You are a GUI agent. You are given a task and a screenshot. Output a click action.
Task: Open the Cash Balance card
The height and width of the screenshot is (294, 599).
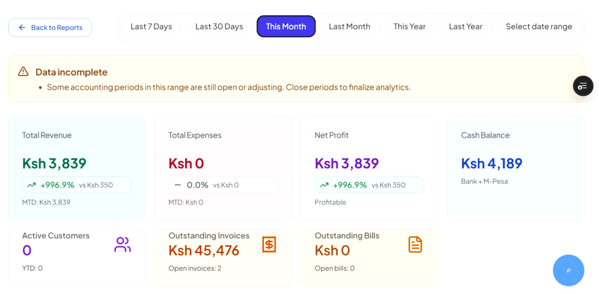(515, 168)
